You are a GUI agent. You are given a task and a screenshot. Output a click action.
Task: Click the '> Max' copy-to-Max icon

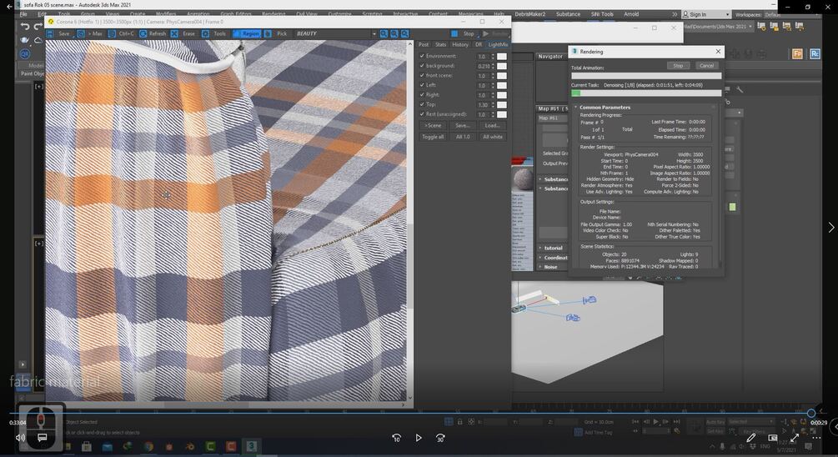(x=81, y=33)
